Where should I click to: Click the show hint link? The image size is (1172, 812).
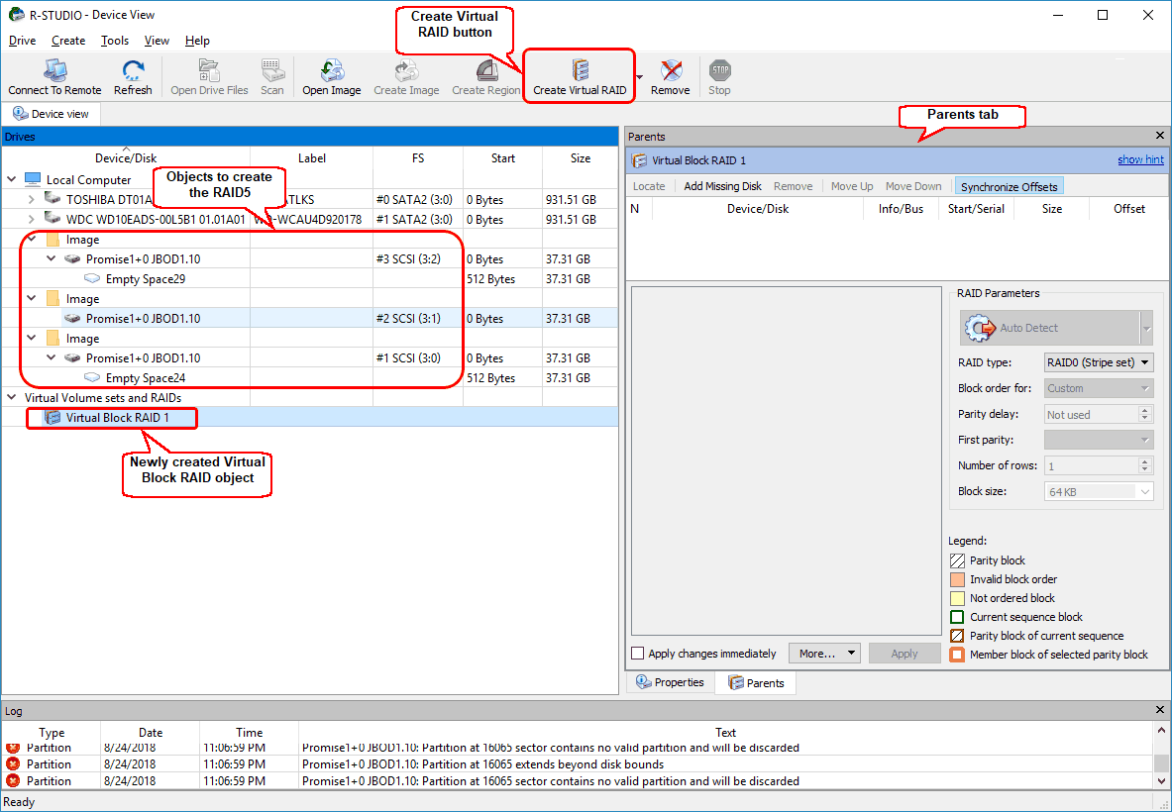1140,159
